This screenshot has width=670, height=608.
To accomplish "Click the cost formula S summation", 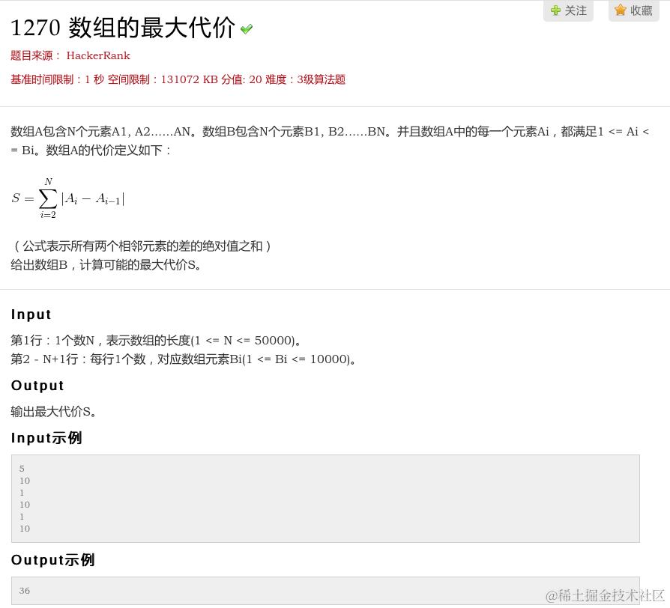I will [x=68, y=198].
